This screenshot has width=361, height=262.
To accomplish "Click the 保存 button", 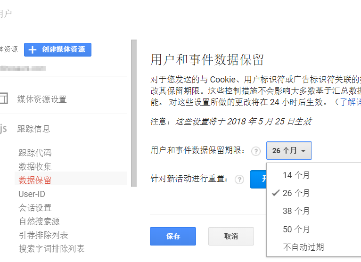I will (x=173, y=237).
